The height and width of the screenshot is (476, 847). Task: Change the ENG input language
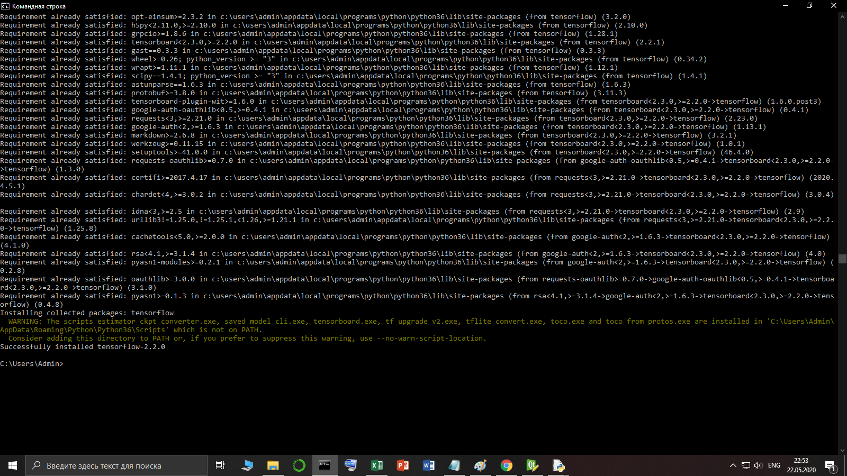(x=774, y=465)
